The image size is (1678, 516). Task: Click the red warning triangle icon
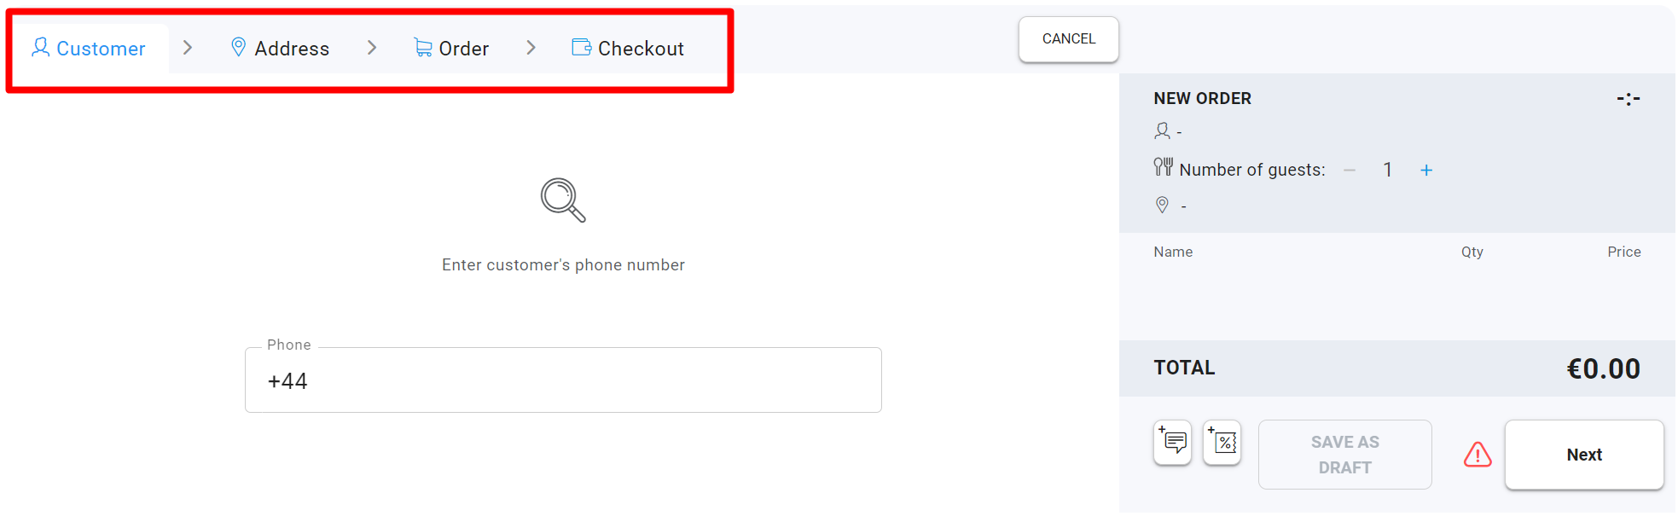[x=1478, y=455]
